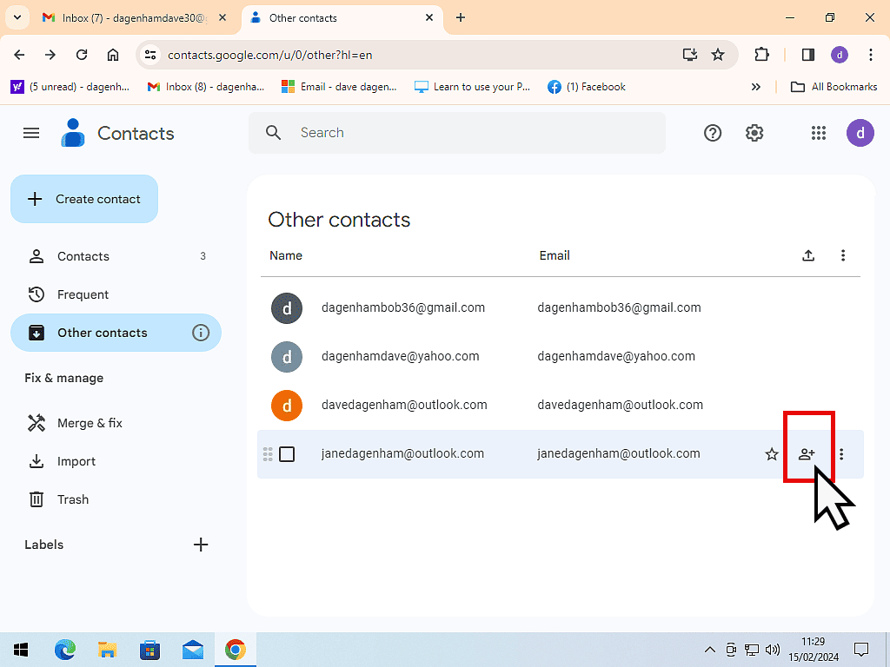
Task: Open Merge & fix
Action: 90,423
